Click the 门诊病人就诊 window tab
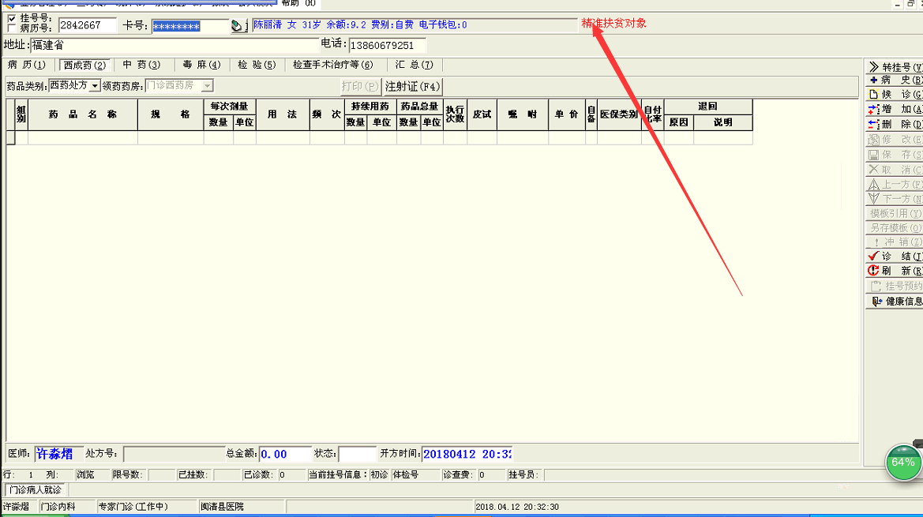The height and width of the screenshot is (517, 923). [x=36, y=489]
